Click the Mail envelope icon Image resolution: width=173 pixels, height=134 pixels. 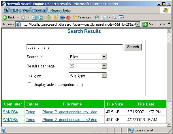point(105,17)
